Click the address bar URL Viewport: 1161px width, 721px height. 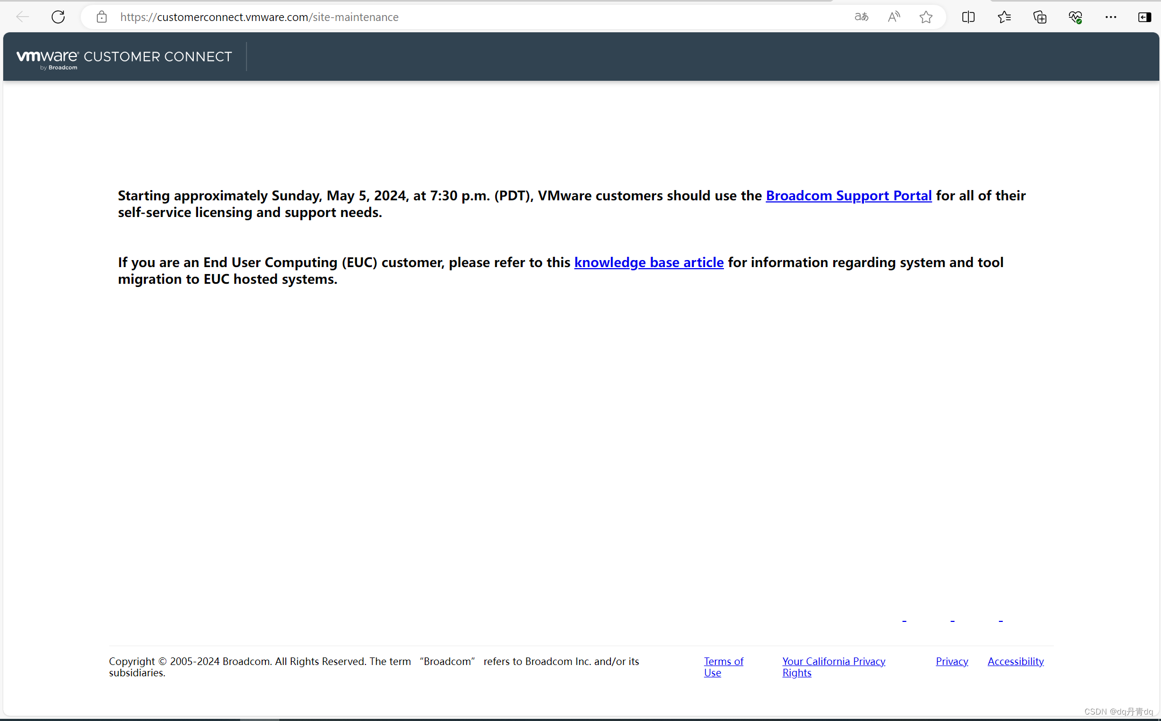pos(259,17)
